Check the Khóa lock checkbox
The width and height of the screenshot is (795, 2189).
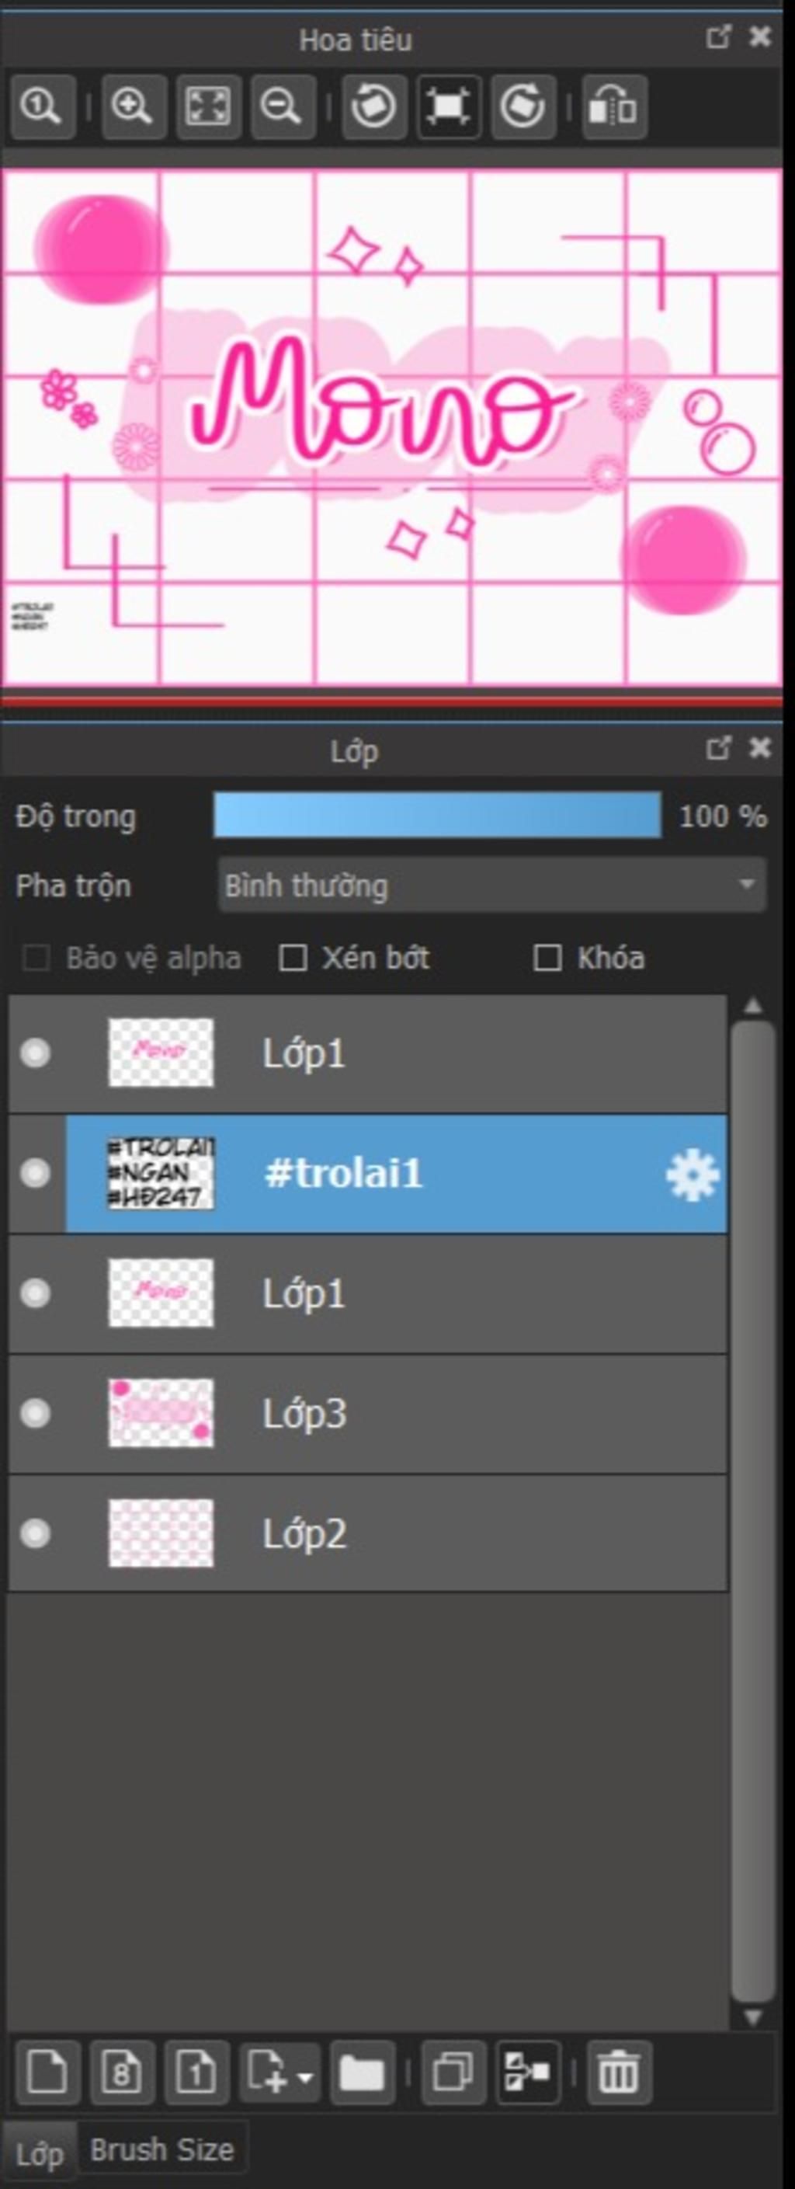point(547,958)
